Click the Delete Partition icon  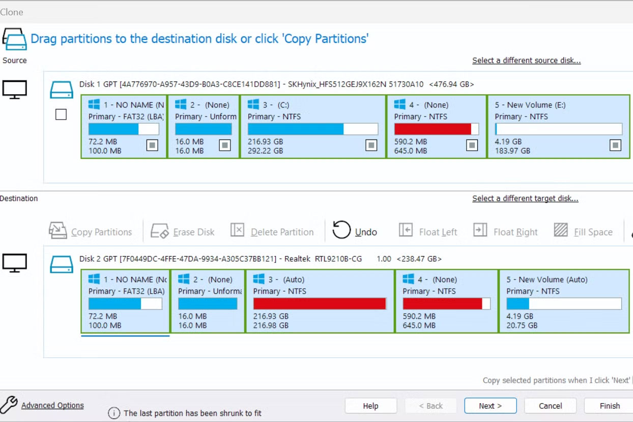(x=237, y=230)
